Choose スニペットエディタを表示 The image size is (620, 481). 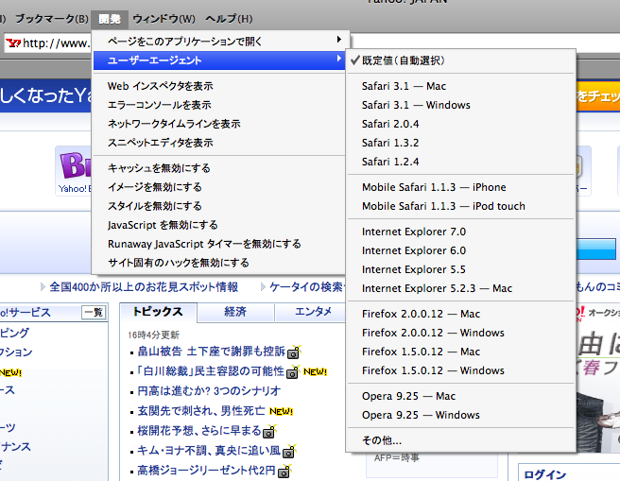coord(218,143)
